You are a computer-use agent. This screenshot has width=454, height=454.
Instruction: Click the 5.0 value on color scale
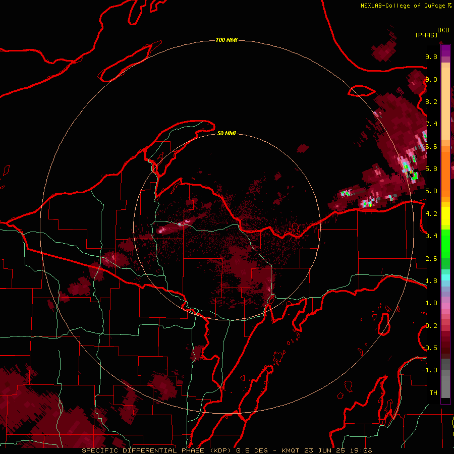431,191
